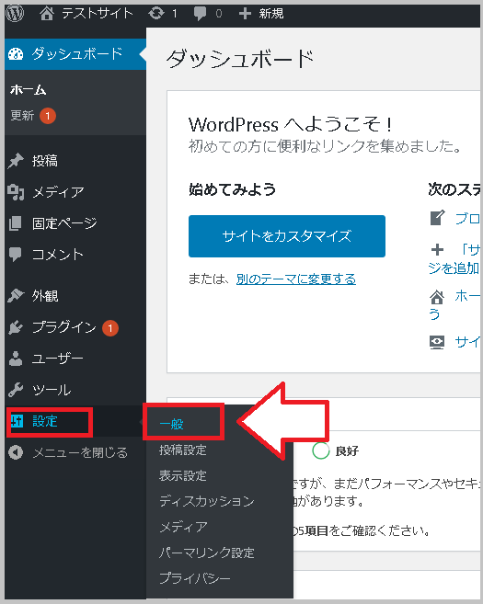
Task: Click the サイトをカスタマイズ button
Action: click(x=287, y=236)
